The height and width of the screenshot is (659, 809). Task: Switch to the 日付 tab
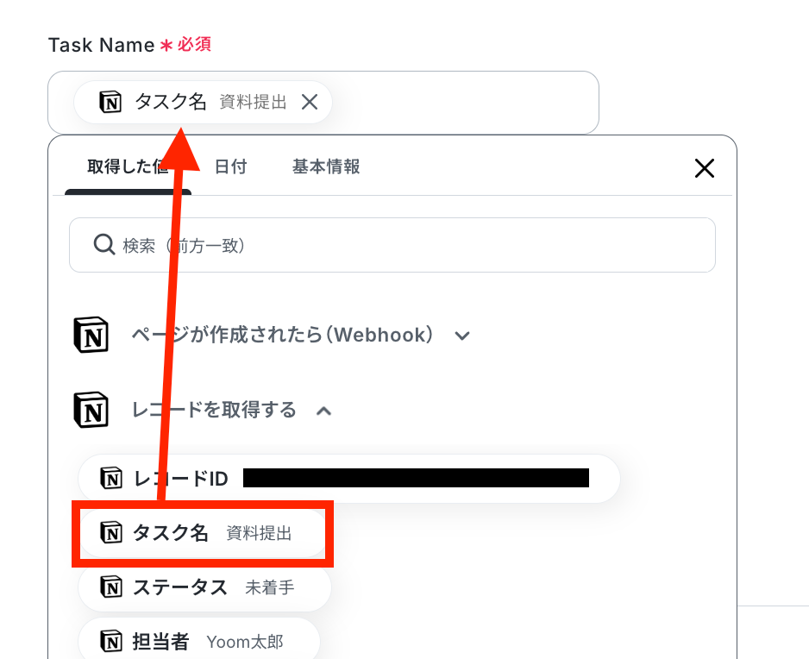coord(230,166)
